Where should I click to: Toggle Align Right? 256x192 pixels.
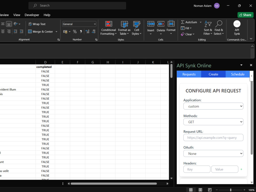point(9,31)
